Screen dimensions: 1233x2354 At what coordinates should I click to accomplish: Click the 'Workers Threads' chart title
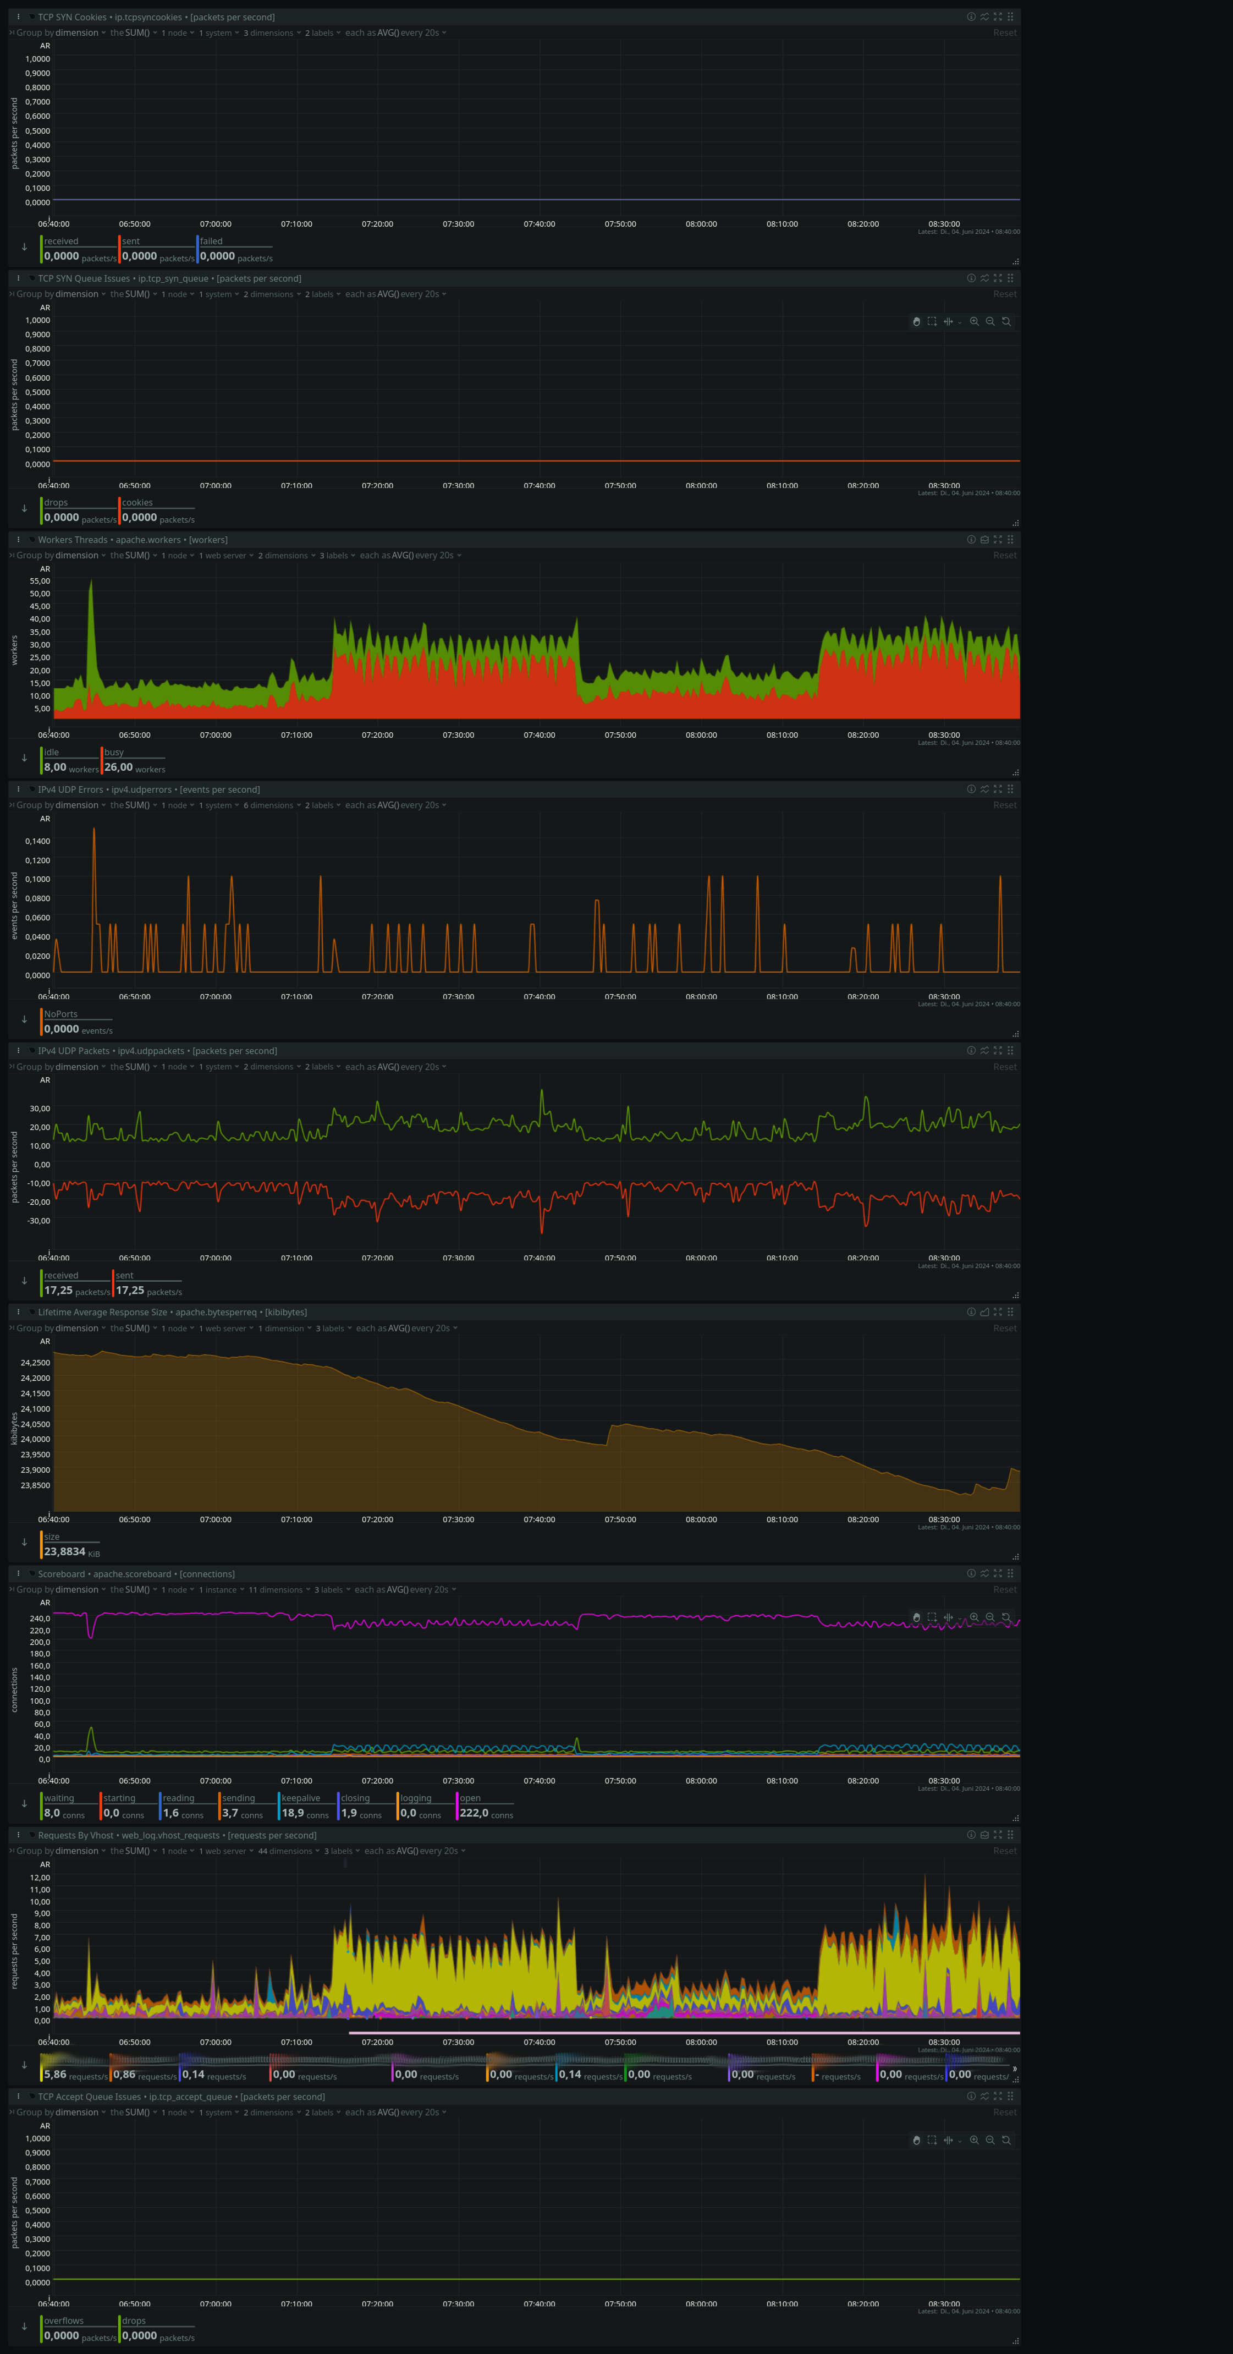(x=73, y=540)
